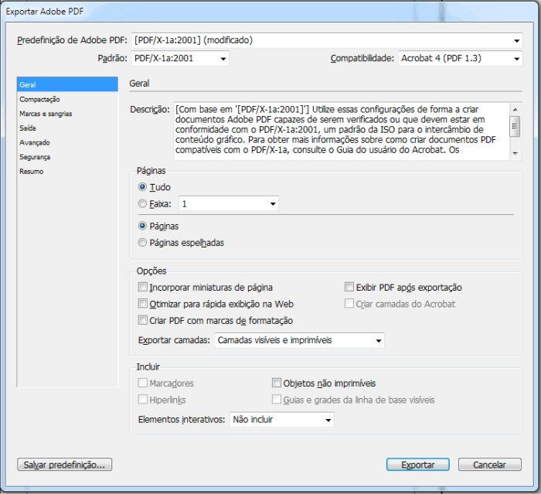
Task: Click the description scrollbar up arrow
Action: point(515,110)
